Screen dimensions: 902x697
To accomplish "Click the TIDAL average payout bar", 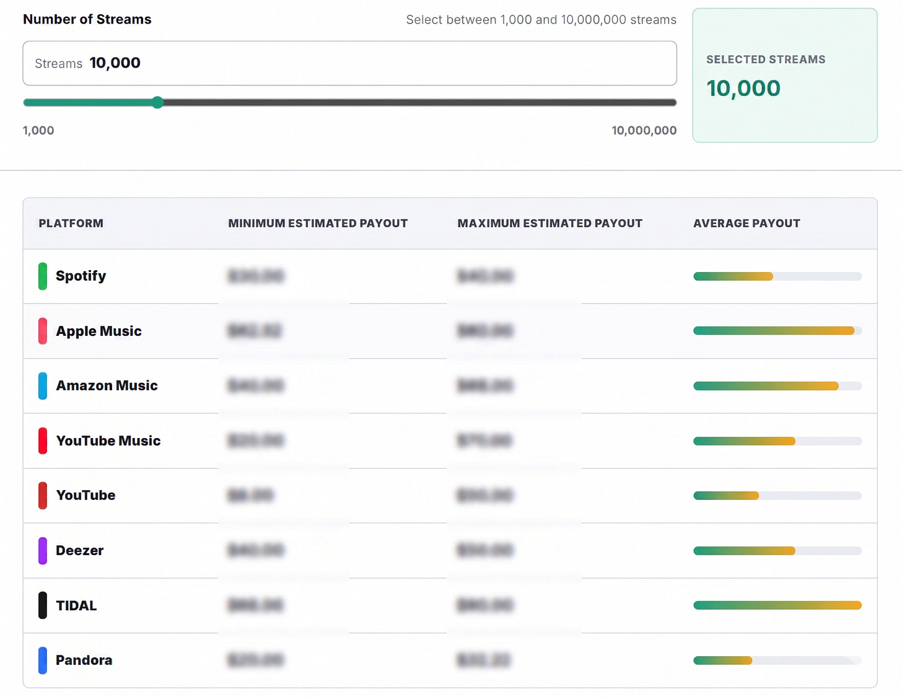I will [777, 605].
